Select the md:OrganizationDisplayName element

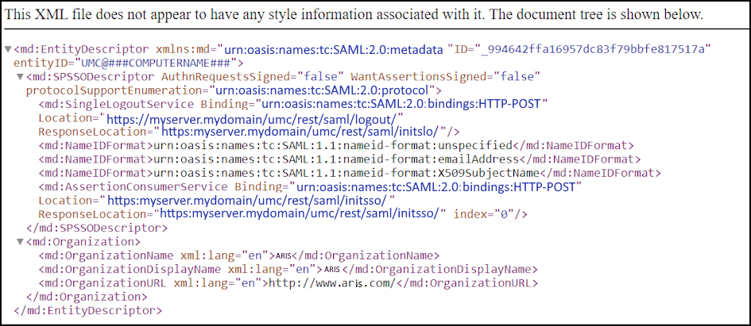click(288, 269)
